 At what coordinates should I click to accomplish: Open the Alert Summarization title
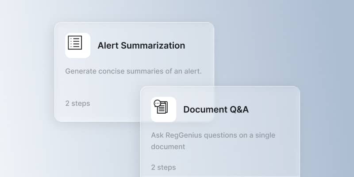point(141,46)
